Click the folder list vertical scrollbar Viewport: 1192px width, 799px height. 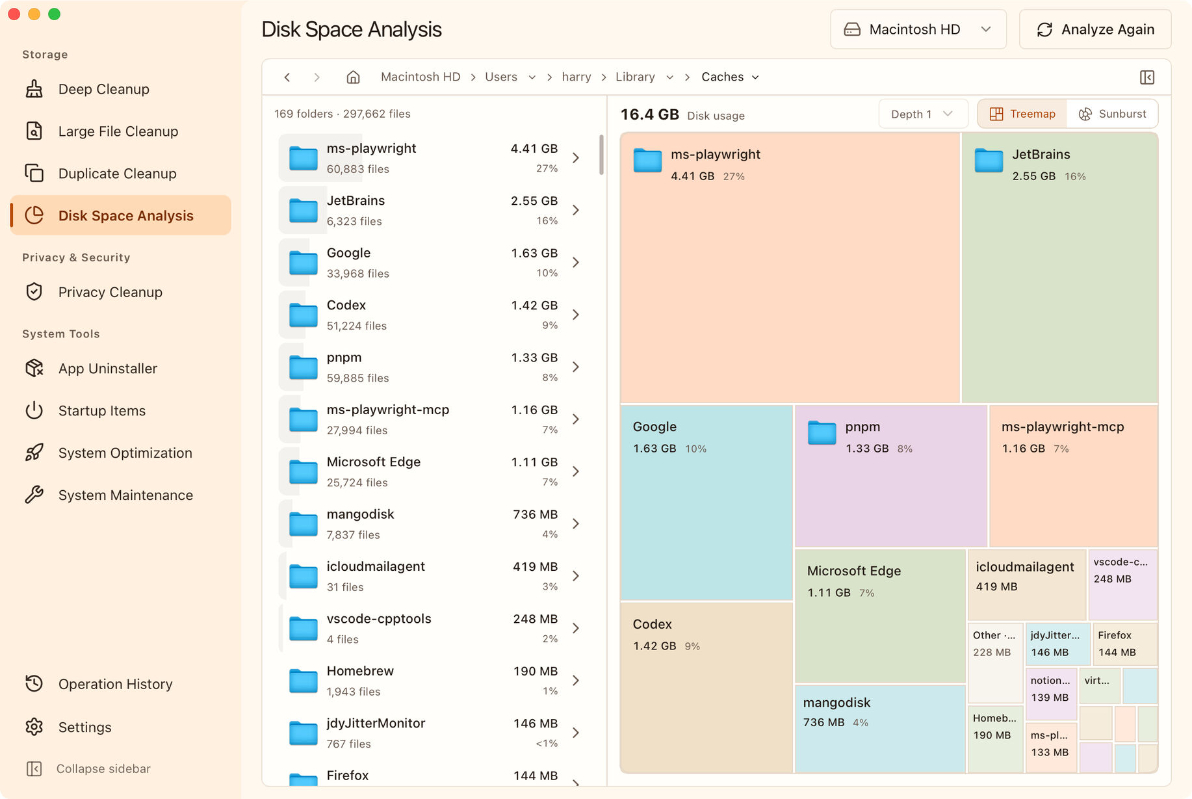(601, 155)
